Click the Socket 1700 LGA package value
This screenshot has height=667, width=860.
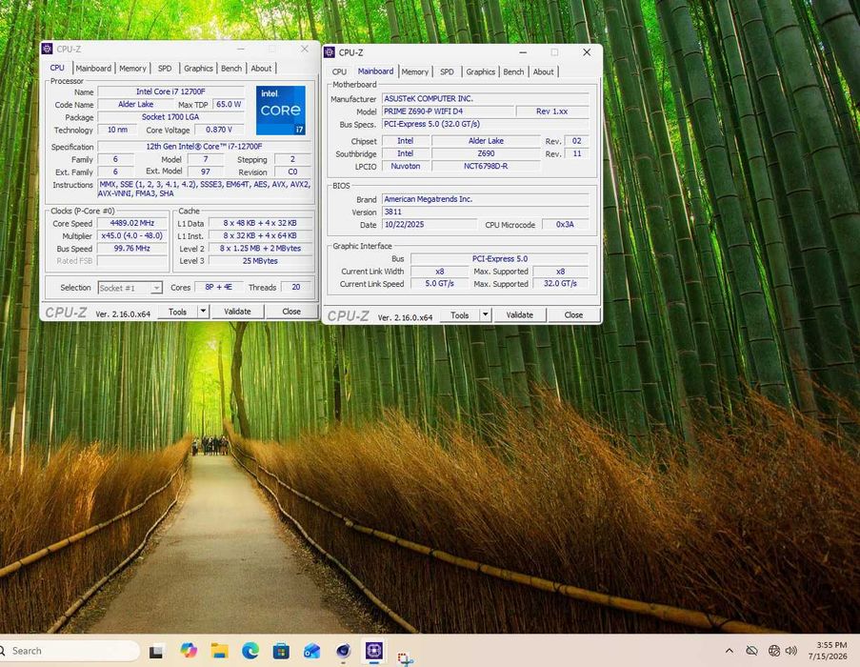(x=170, y=117)
